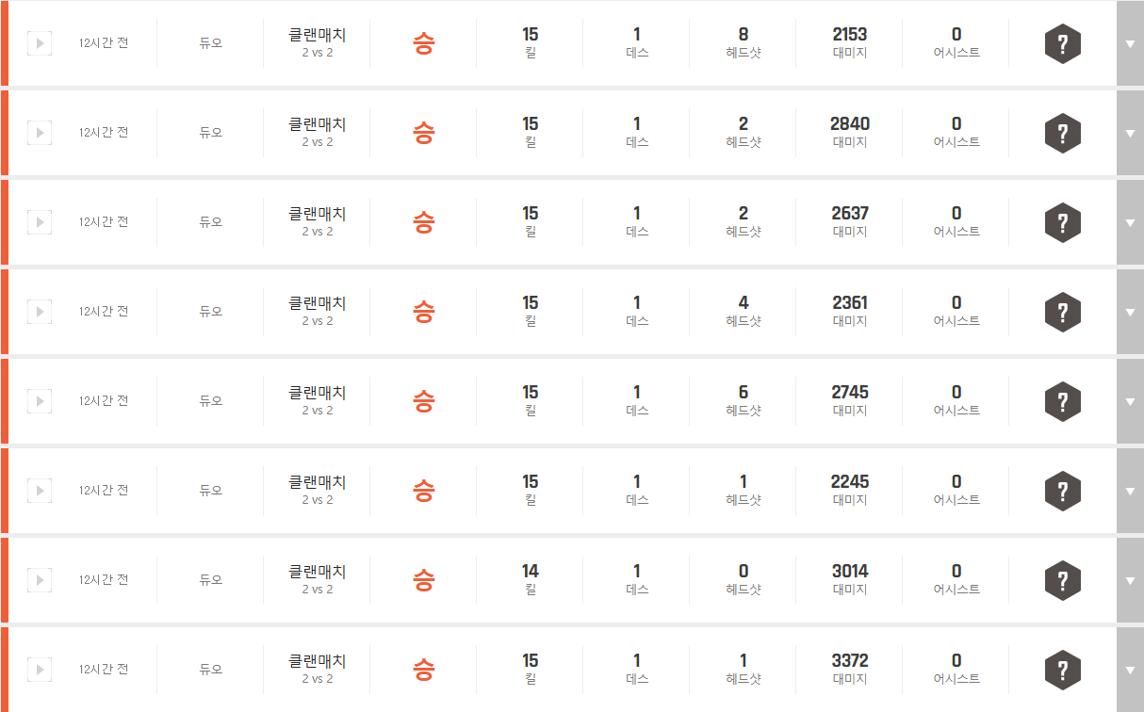Click question-mark hexagon on 2153 damage row

(1062, 44)
